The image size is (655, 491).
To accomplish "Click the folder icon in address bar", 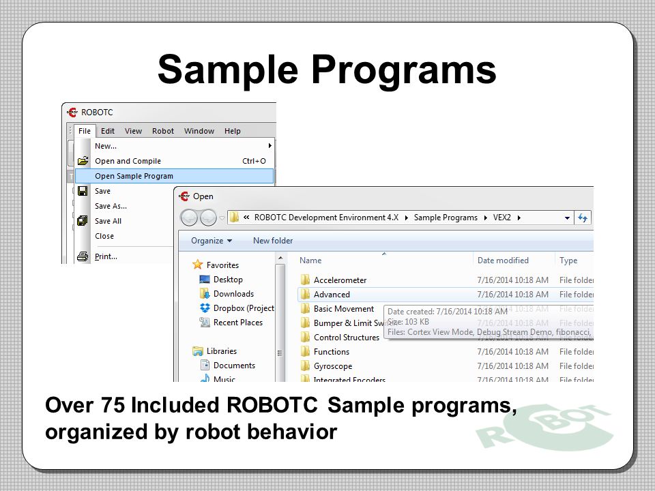I will 234,217.
